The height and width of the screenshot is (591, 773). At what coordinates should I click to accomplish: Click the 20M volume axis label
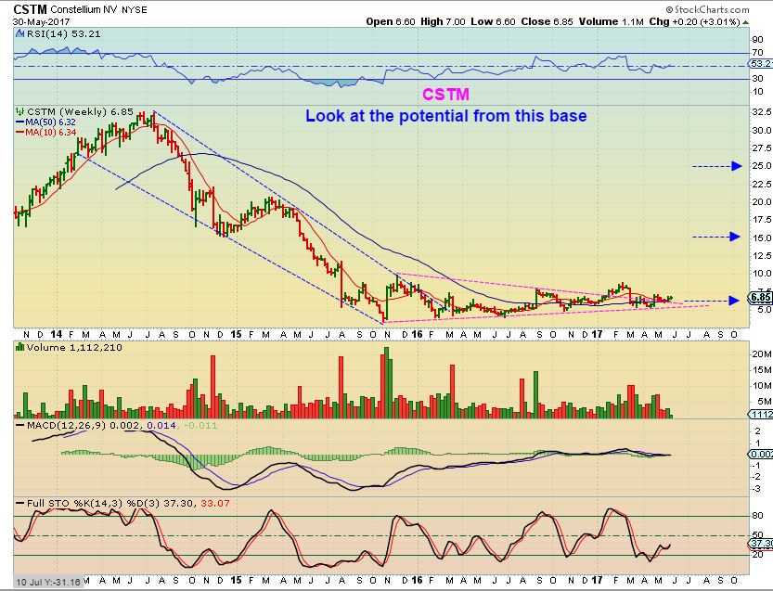762,353
